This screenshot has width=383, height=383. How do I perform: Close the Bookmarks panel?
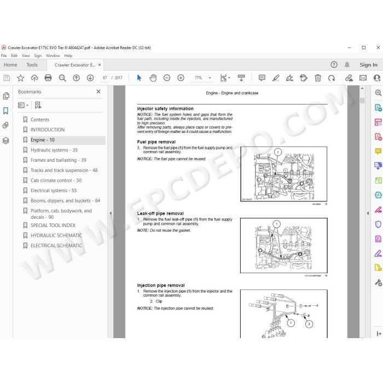[98, 91]
